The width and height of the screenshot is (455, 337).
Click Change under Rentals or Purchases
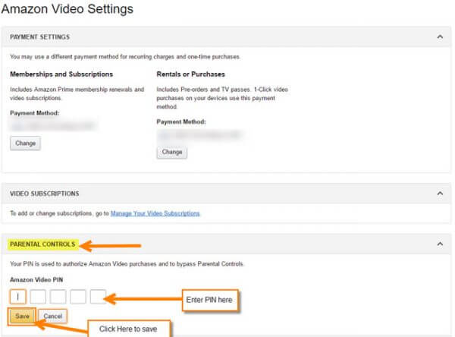coord(172,152)
